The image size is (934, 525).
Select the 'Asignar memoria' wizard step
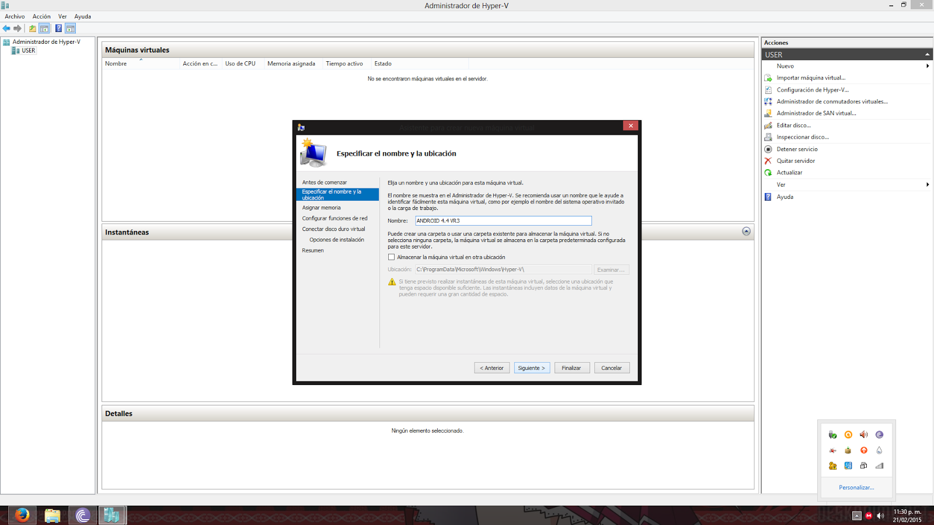pos(321,208)
